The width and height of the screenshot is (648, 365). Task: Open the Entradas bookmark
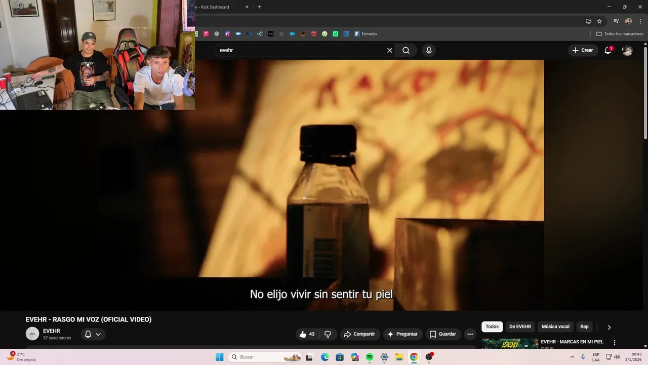(x=366, y=34)
